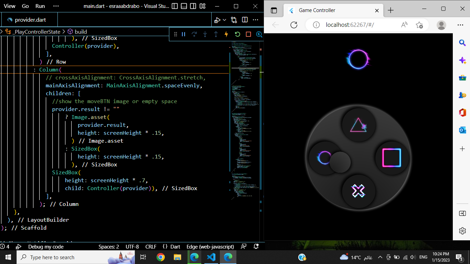Open VS Code notifications bell
This screenshot has height=264, width=470.
(256, 246)
